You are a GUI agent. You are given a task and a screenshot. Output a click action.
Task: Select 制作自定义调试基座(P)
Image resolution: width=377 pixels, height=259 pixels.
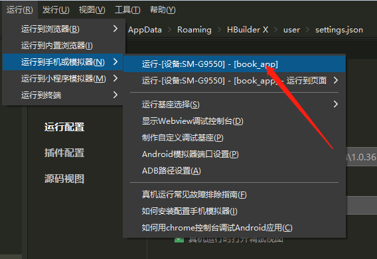point(234,138)
